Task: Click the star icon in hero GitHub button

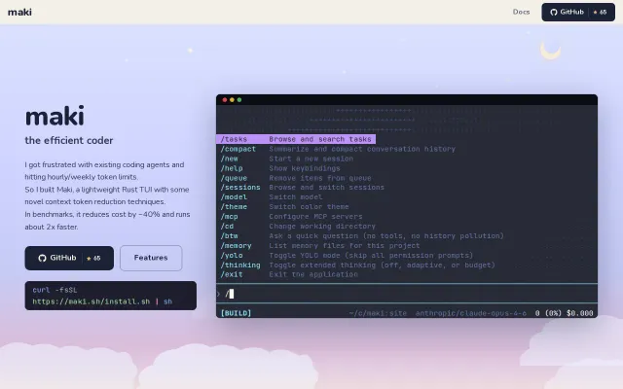Action: [x=89, y=259]
